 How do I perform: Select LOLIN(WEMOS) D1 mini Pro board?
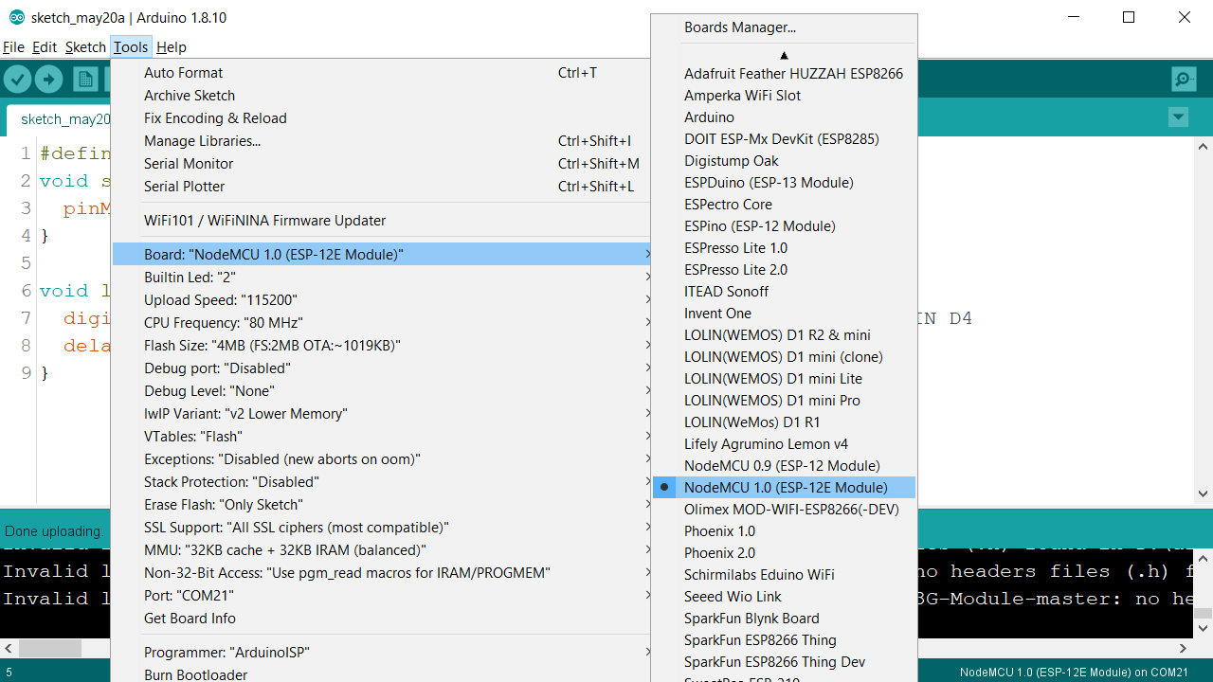(784, 401)
